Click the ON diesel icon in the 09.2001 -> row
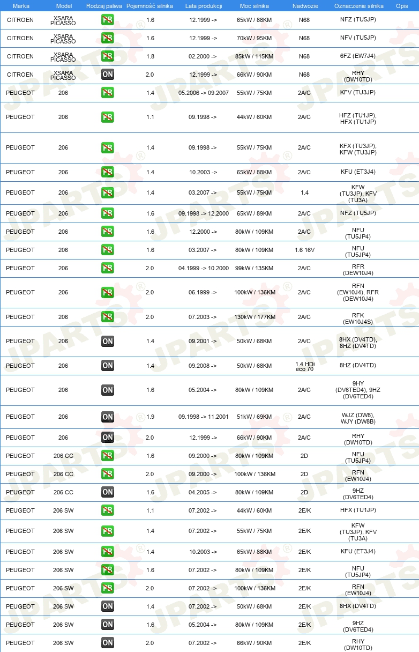The height and width of the screenshot is (652, 419). tap(108, 342)
